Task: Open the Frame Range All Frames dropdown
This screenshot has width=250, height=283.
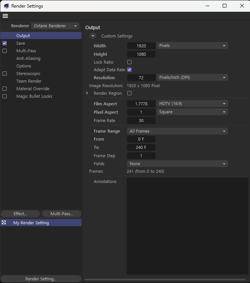Action: [177, 131]
